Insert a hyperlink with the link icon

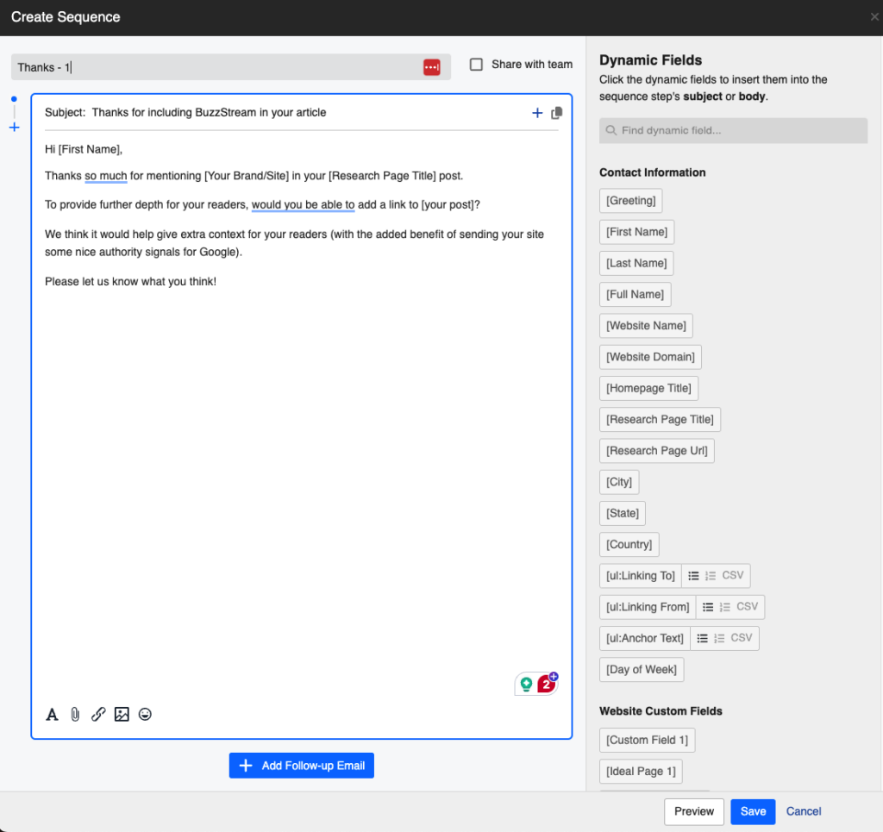click(x=98, y=714)
